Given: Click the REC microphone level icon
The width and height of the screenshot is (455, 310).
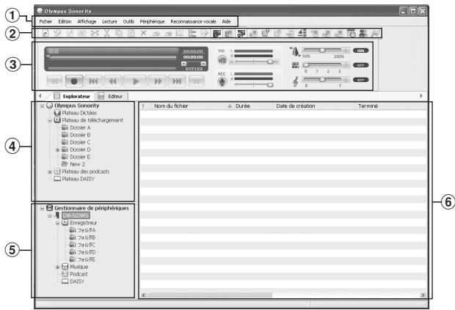Looking at the screenshot, I should (x=222, y=81).
